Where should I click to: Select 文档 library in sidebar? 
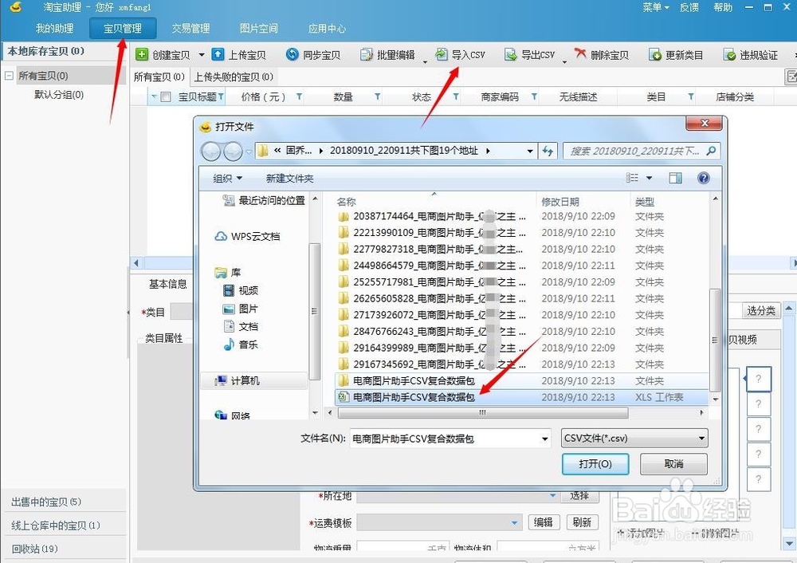(x=241, y=326)
